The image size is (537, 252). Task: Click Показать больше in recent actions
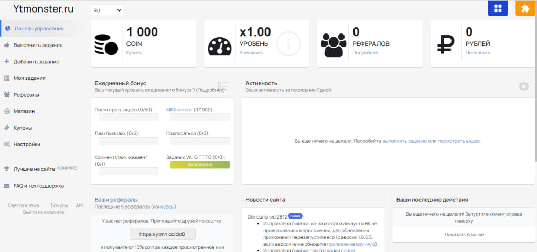464,235
